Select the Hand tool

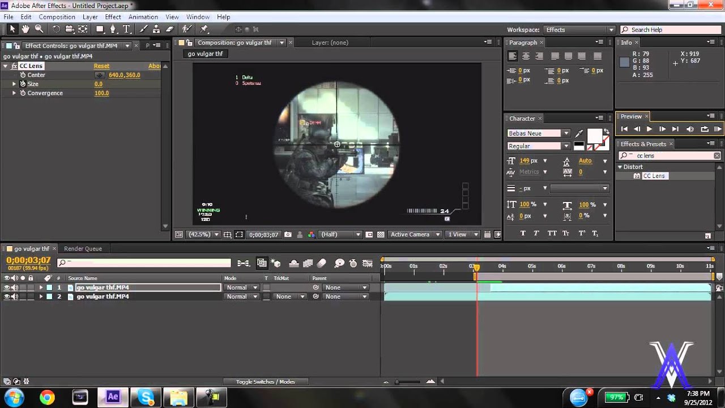pos(25,29)
